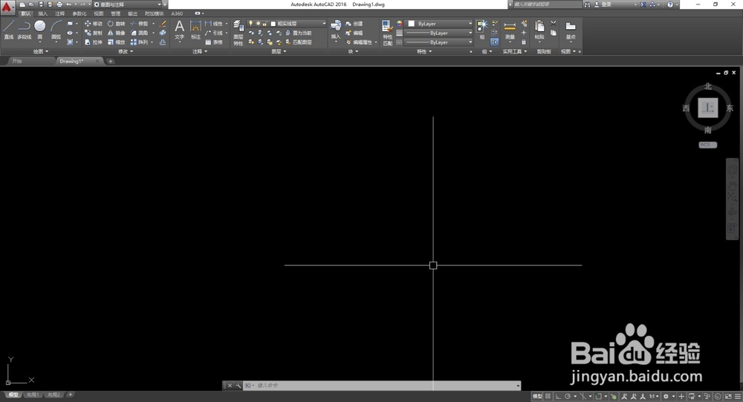Click the Erase tool icon

coord(163,23)
